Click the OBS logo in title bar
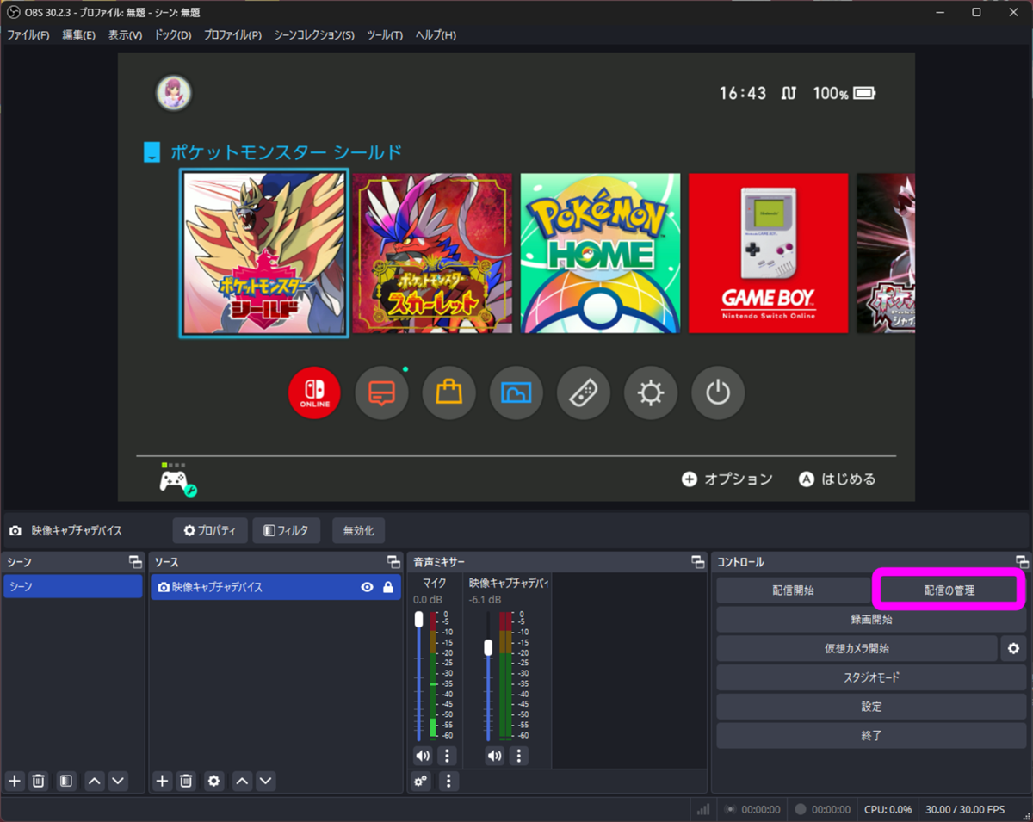Image resolution: width=1033 pixels, height=822 pixels. (x=14, y=12)
